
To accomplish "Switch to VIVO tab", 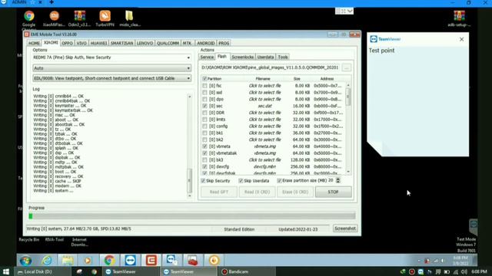I will point(81,43).
